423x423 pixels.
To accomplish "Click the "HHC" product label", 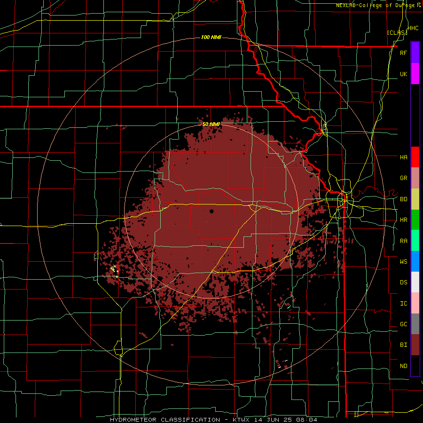I will 413,28.
